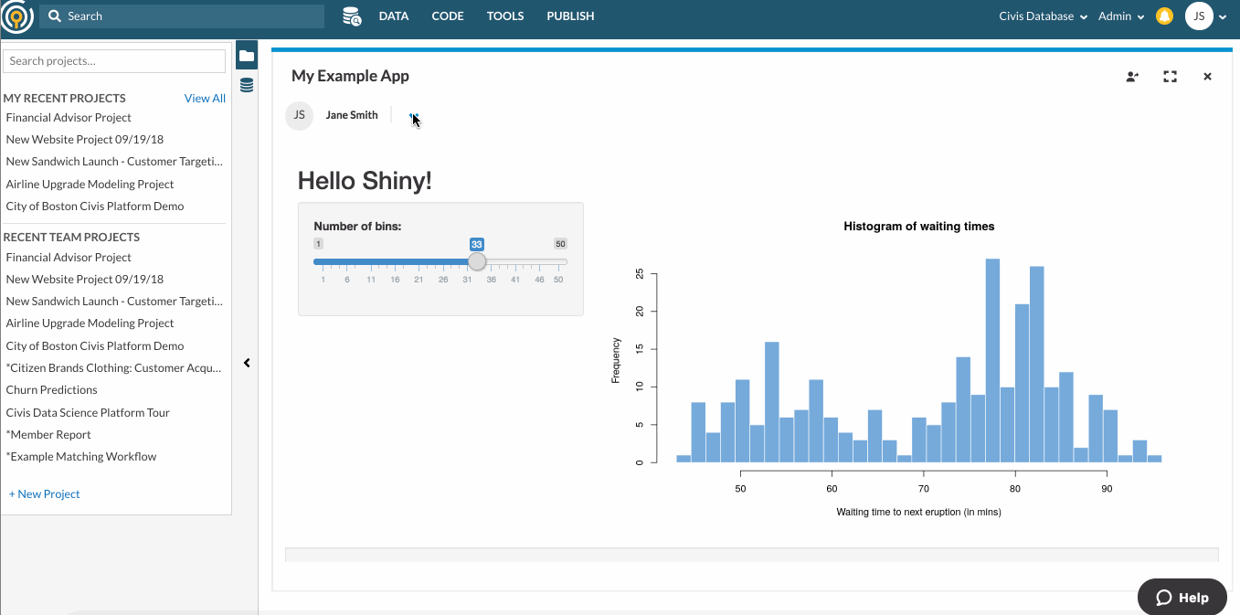1240x615 pixels.
Task: Open the Civis Platform home logo
Action: [x=16, y=16]
